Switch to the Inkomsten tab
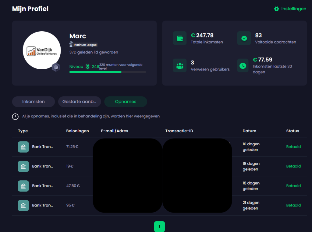 (x=33, y=102)
